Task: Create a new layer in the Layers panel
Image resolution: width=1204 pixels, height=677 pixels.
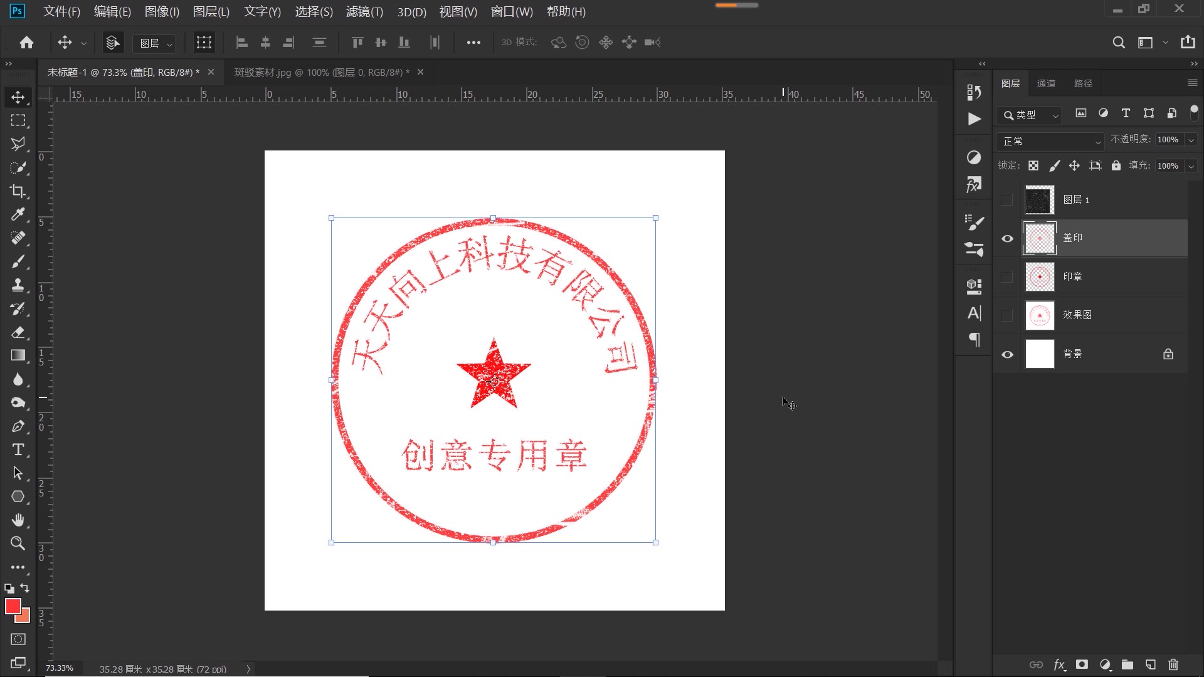Action: 1150,665
